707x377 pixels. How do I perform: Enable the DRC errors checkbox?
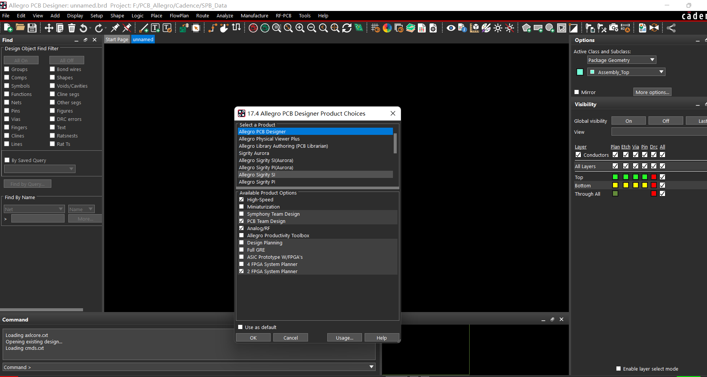(x=52, y=119)
